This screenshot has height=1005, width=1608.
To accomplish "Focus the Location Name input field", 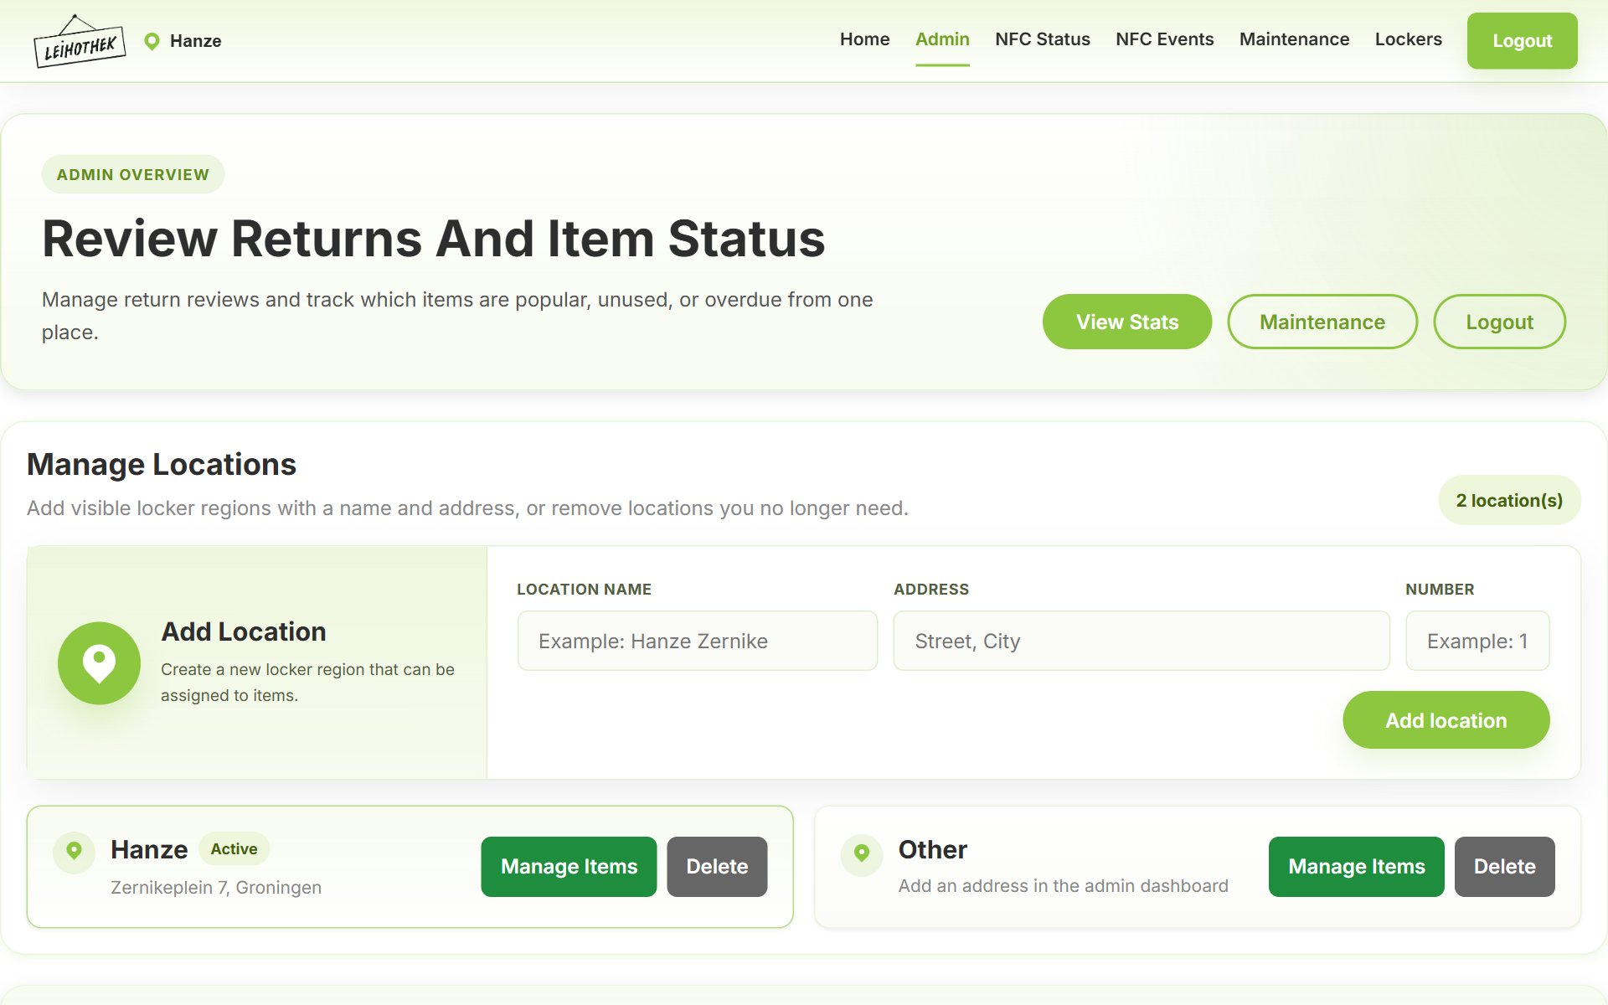I will 698,641.
